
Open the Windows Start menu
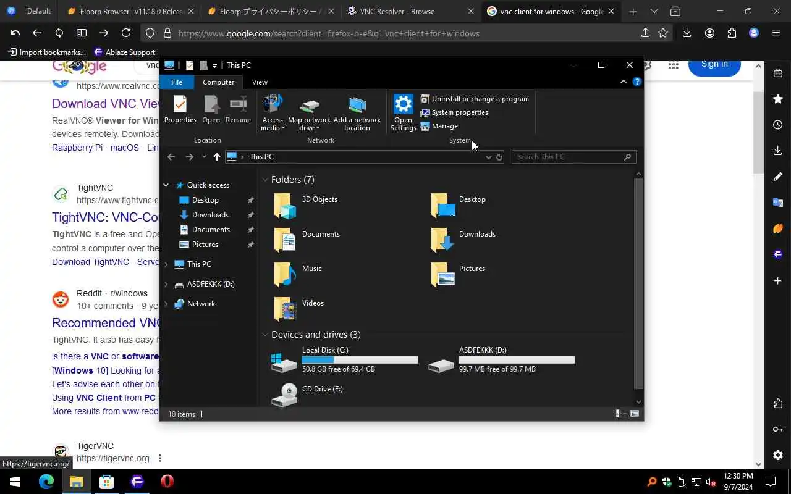point(15,482)
